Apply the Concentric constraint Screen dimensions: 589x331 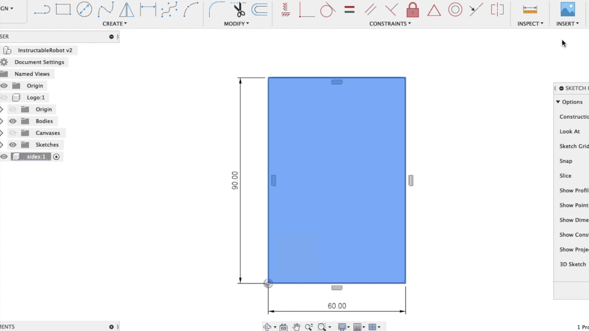[455, 10]
